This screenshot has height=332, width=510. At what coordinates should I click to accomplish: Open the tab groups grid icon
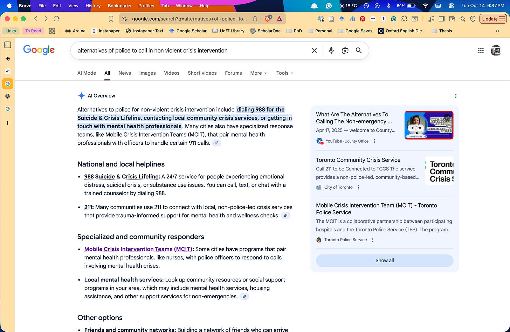[52, 31]
